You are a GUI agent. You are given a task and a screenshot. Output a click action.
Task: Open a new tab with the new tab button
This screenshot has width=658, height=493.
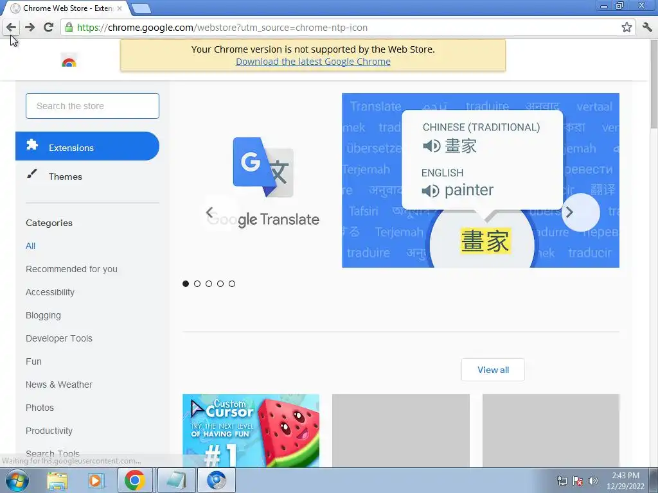pyautogui.click(x=141, y=8)
